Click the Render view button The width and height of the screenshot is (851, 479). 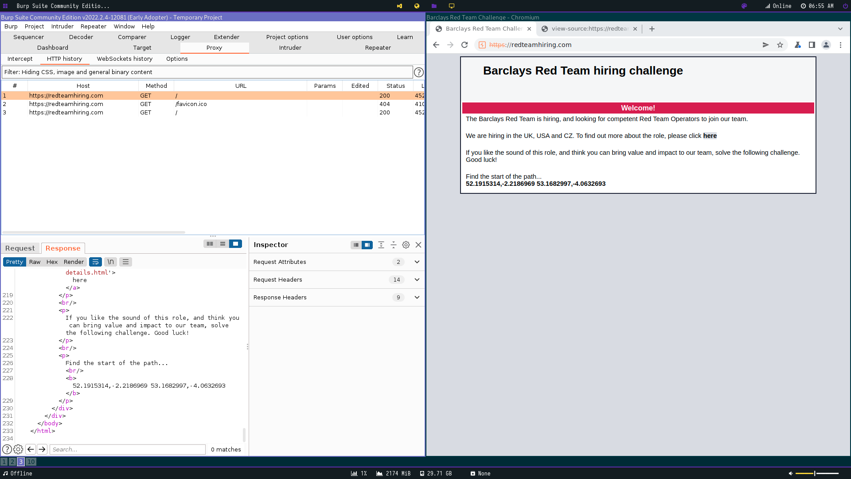(x=74, y=262)
